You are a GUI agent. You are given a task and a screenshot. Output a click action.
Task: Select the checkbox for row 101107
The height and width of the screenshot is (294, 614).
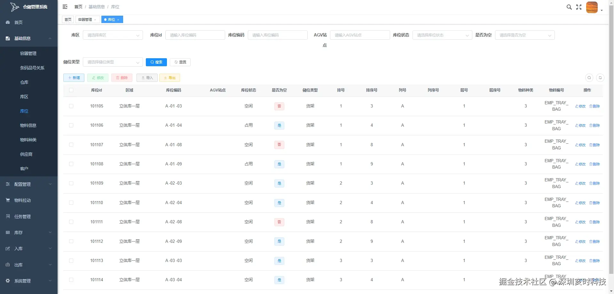(71, 145)
